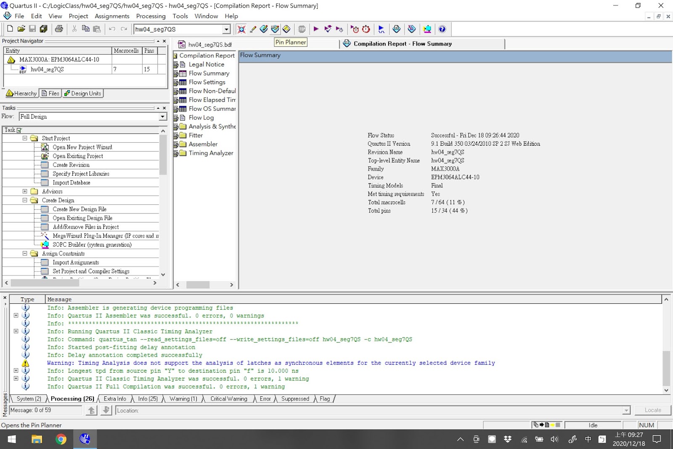Image resolution: width=673 pixels, height=449 pixels.
Task: Open the Pin Planner icon
Action: 275,29
